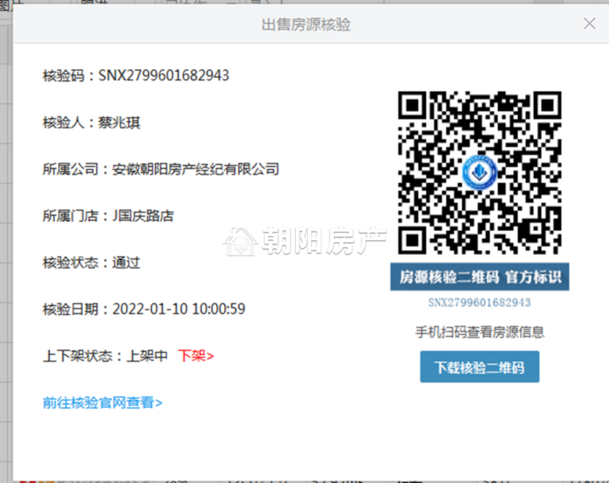Screen dimensions: 609x483
Task: Click the 房源核验二维码 官方标识 banner
Action: (480, 277)
